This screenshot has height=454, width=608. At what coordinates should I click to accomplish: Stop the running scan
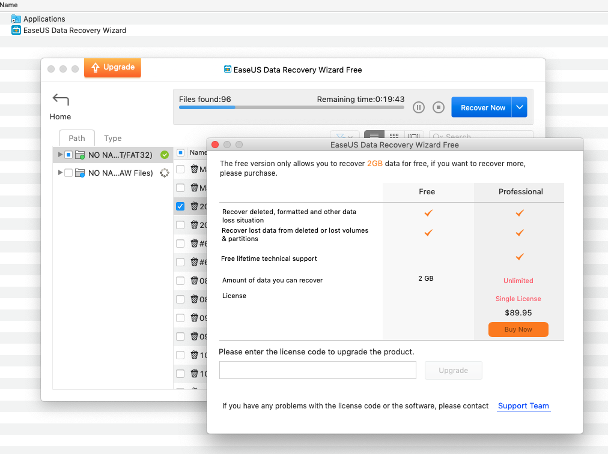coord(438,107)
